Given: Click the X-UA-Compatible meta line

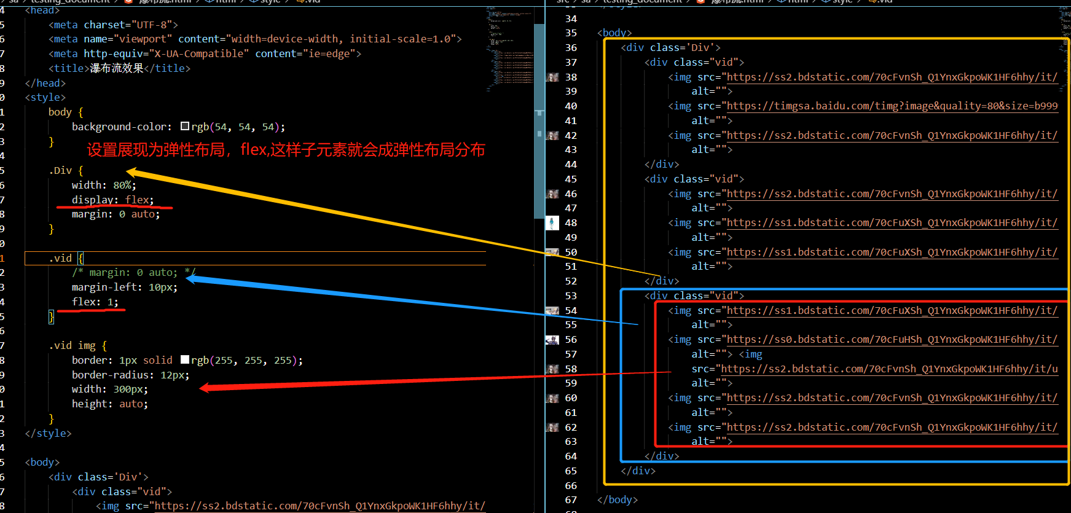Looking at the screenshot, I should click(x=205, y=53).
